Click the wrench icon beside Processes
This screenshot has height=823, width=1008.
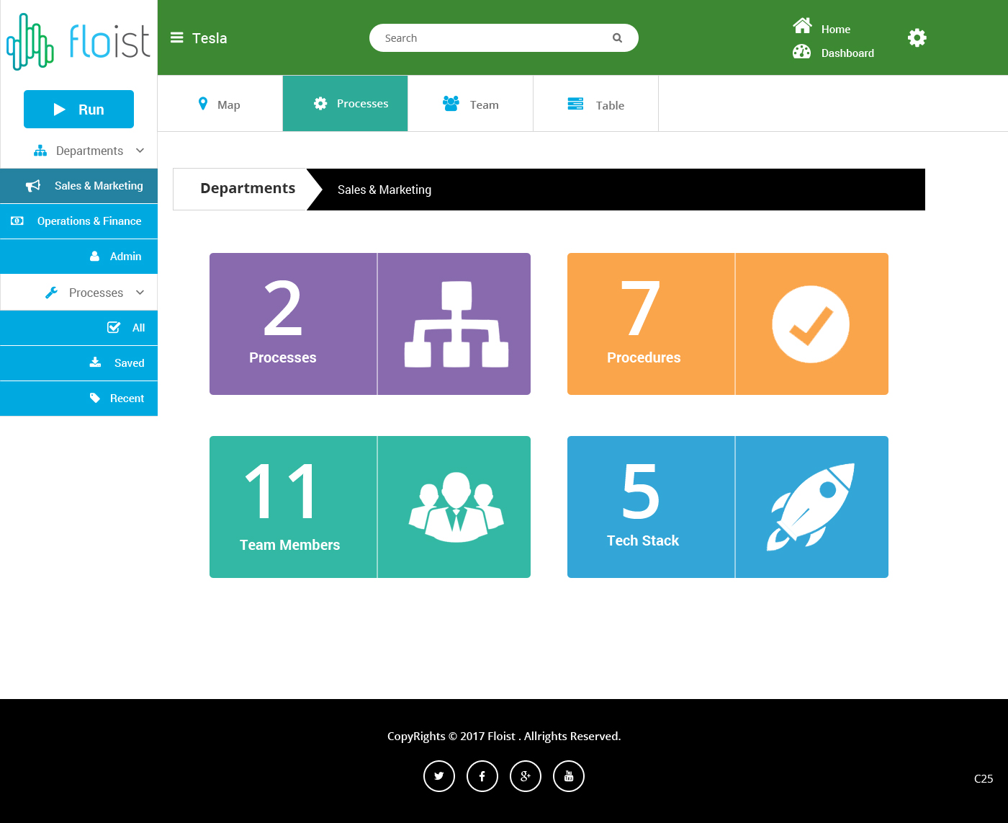(51, 293)
